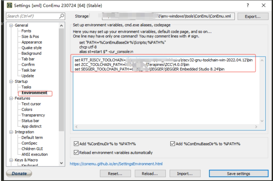Click the environment editor scroll-up arrow
This screenshot has height=181, width=273.
click(x=262, y=60)
